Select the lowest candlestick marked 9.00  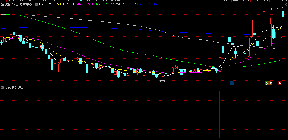160,78
